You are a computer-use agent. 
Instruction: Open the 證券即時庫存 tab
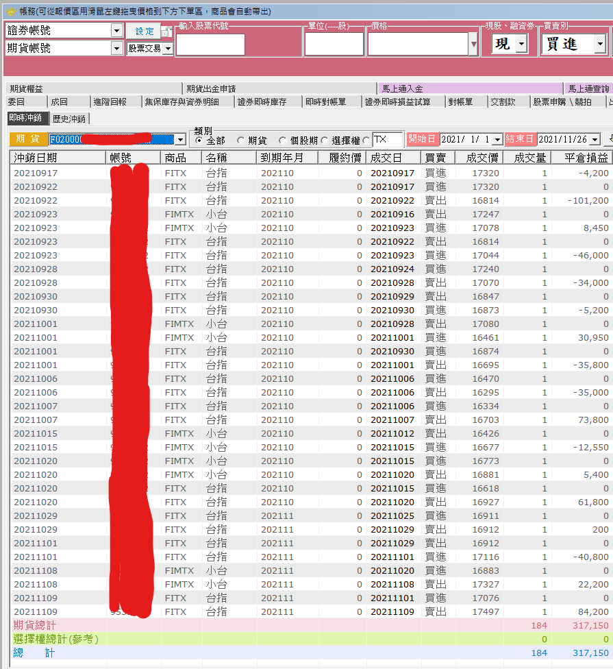[268, 101]
